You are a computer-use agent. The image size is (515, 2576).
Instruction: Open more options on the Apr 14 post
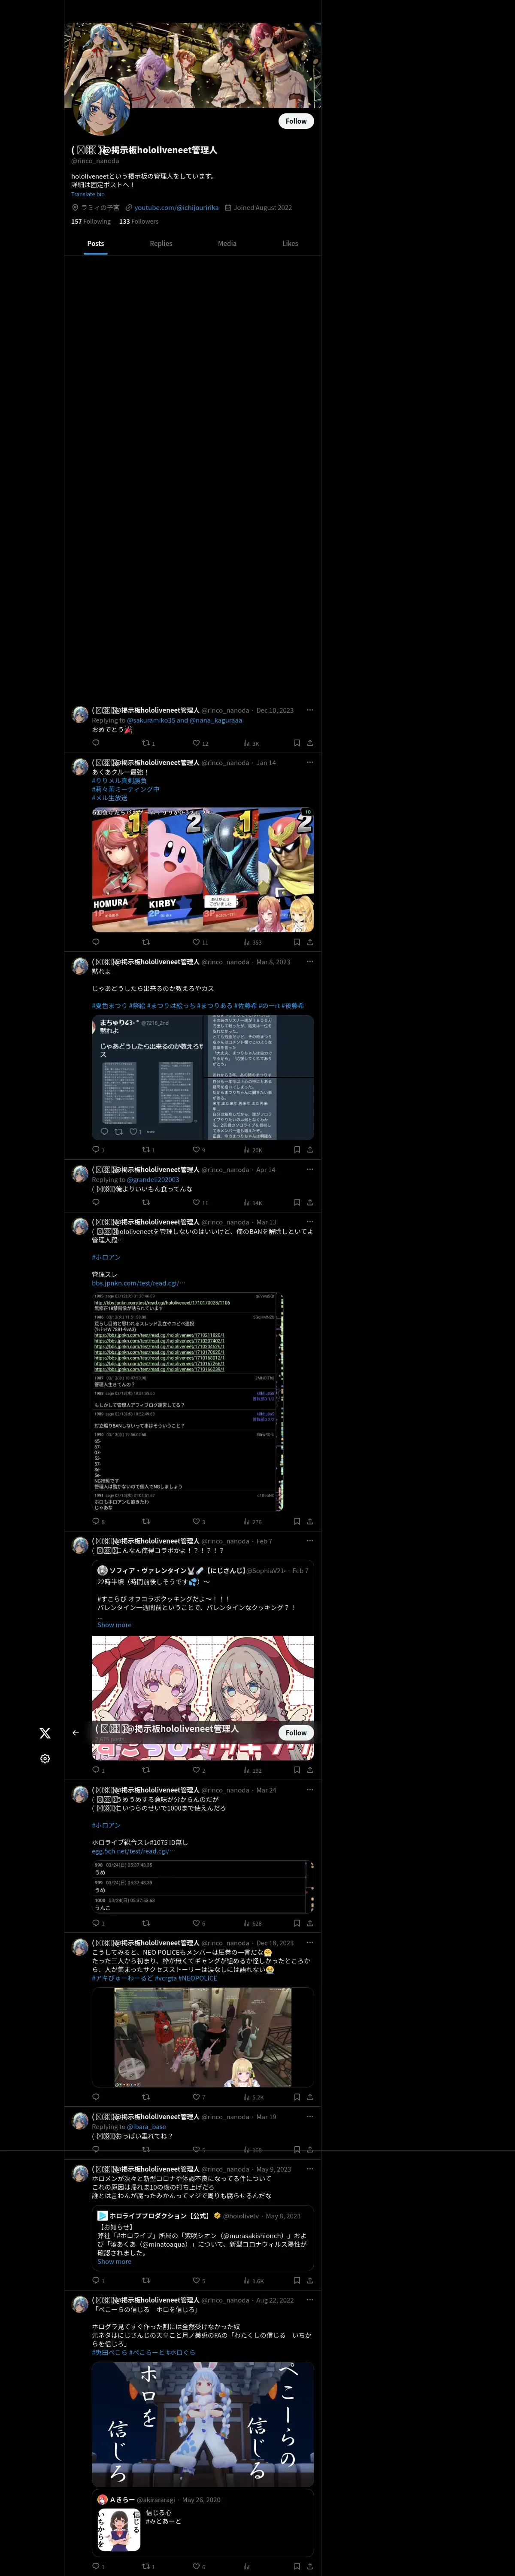tap(310, 1169)
